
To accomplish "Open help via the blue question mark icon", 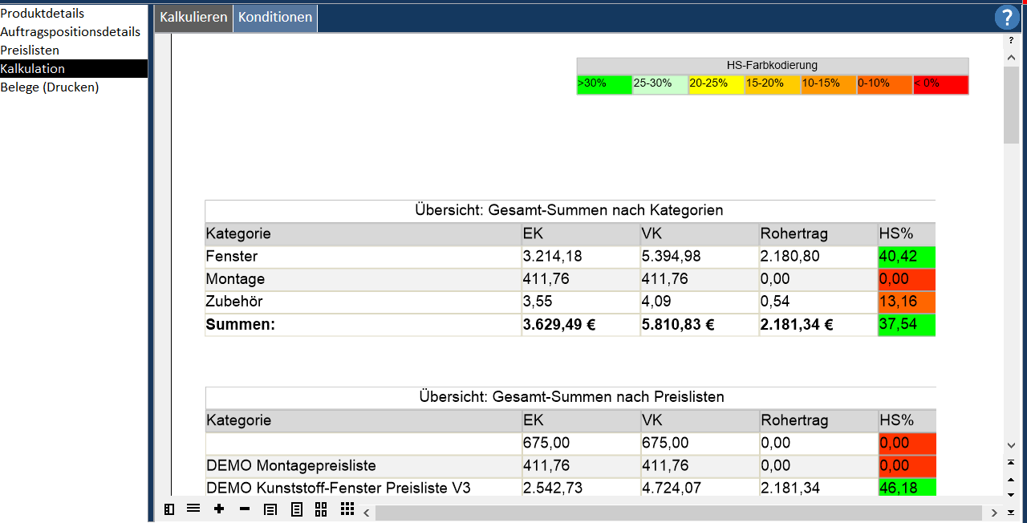I will [1006, 18].
